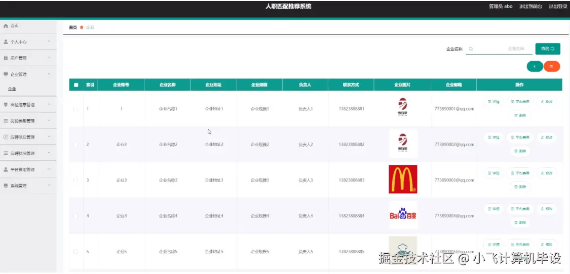Click phone number 13823888884

pos(351,216)
